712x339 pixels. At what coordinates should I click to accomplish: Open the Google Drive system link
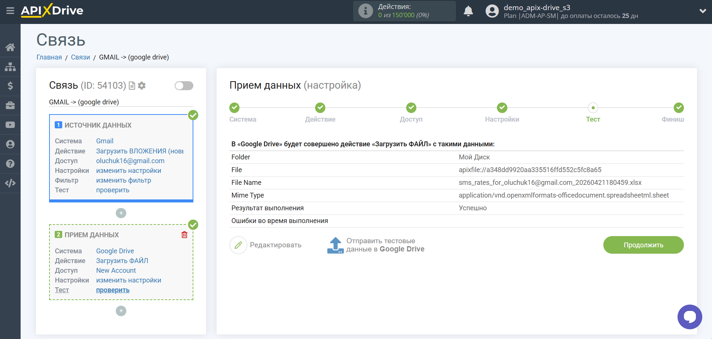coord(115,251)
